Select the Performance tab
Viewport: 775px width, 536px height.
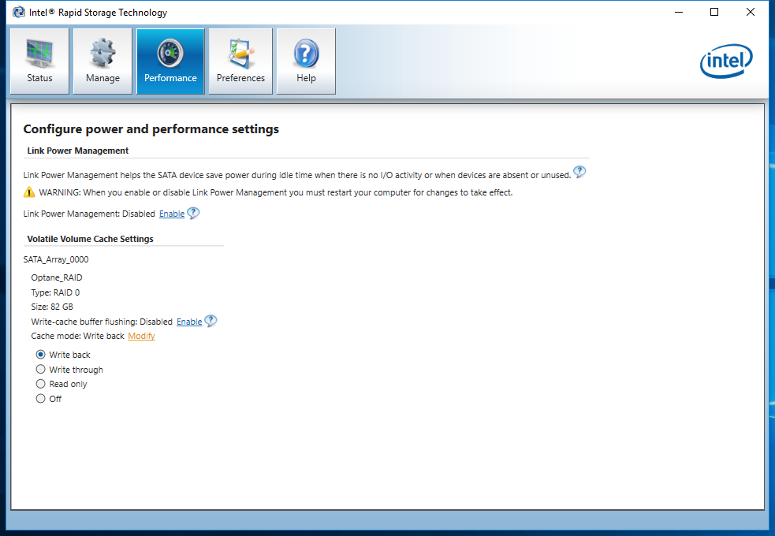pyautogui.click(x=170, y=61)
